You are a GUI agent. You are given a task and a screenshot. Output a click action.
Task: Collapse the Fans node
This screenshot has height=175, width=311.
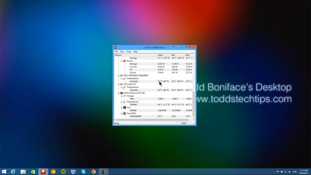pos(121,107)
